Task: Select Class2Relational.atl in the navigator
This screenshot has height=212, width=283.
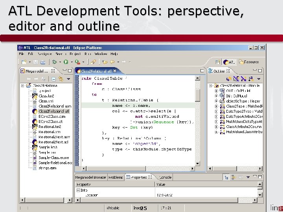Action: click(54, 111)
